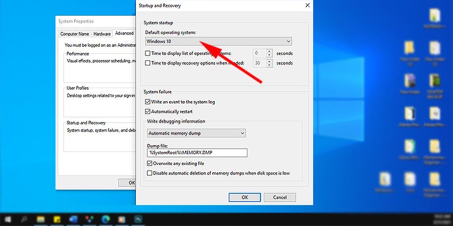The image size is (453, 226).
Task: Switch to Hardware tab in System Properties
Action: (102, 34)
